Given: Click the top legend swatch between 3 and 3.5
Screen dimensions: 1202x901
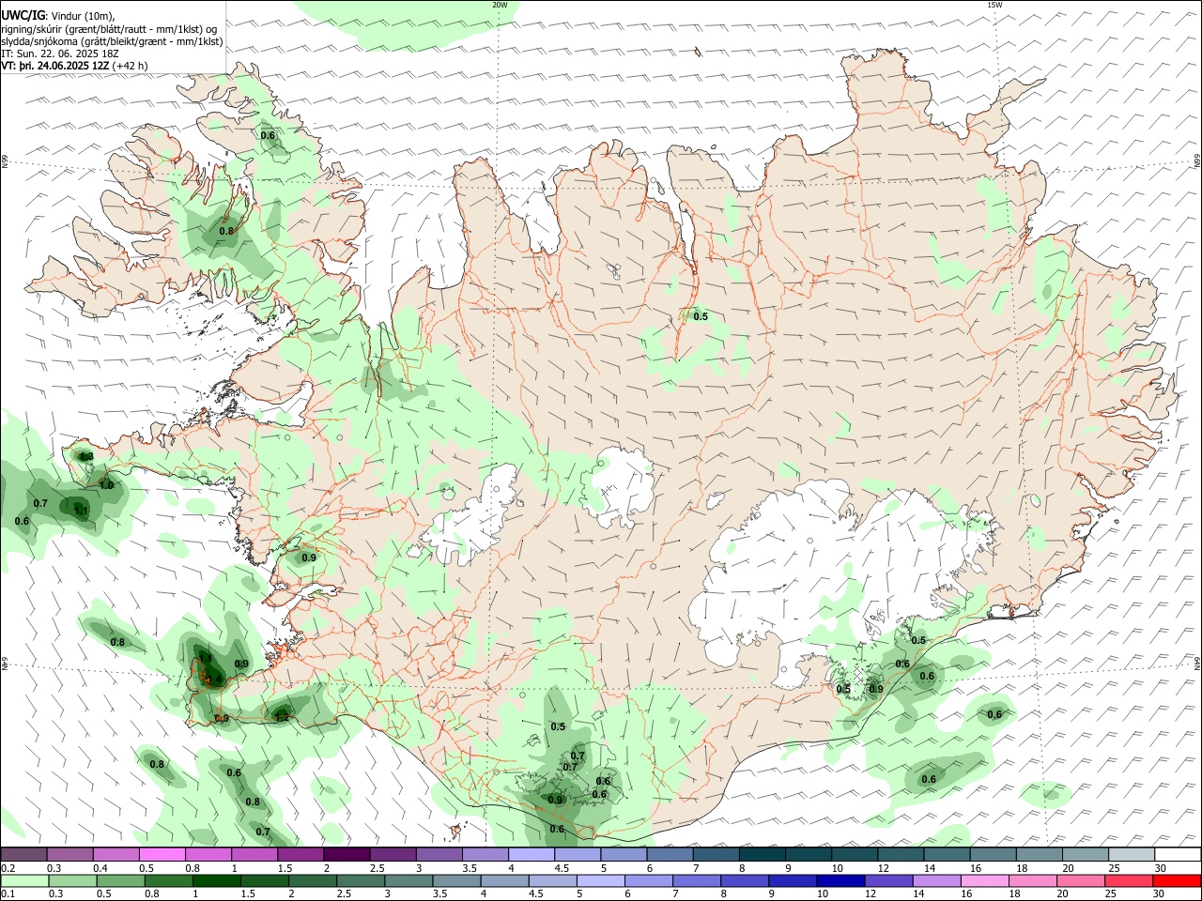Looking at the screenshot, I should click(x=438, y=854).
